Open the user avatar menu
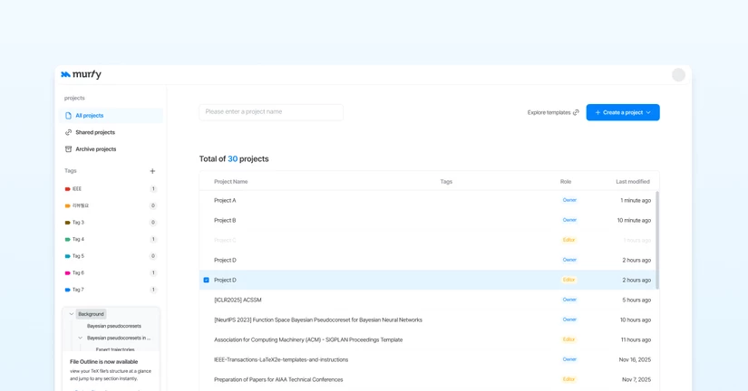 click(678, 75)
